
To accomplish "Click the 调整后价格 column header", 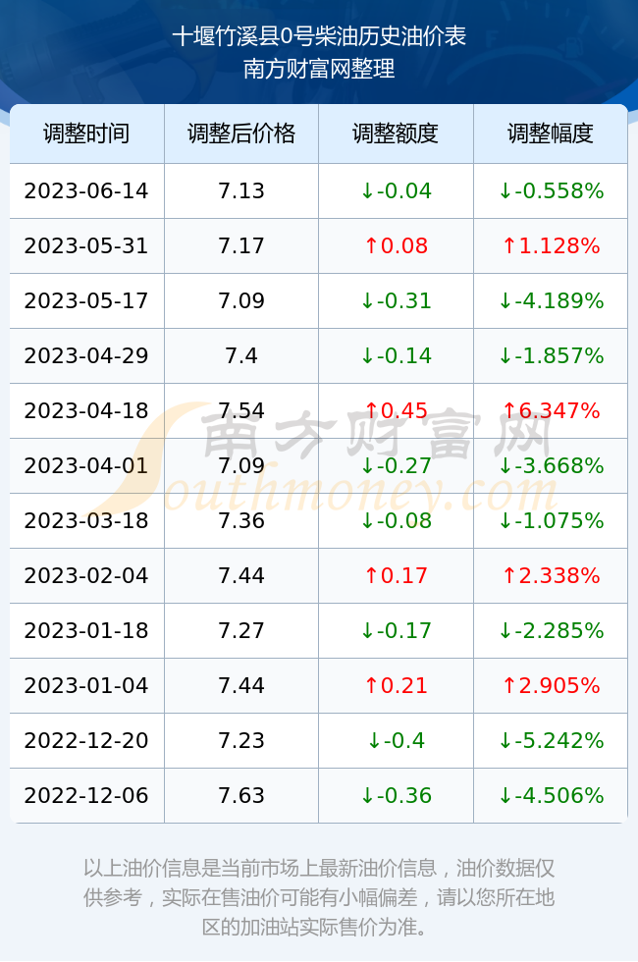I will tap(241, 134).
